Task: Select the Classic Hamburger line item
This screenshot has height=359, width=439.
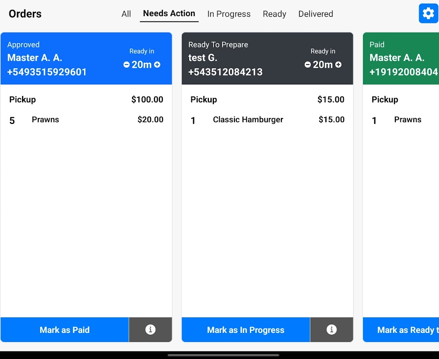Action: tap(267, 120)
